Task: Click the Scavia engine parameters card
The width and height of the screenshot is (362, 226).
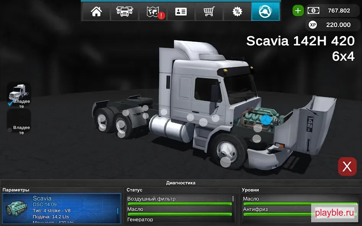Action: 62,208
